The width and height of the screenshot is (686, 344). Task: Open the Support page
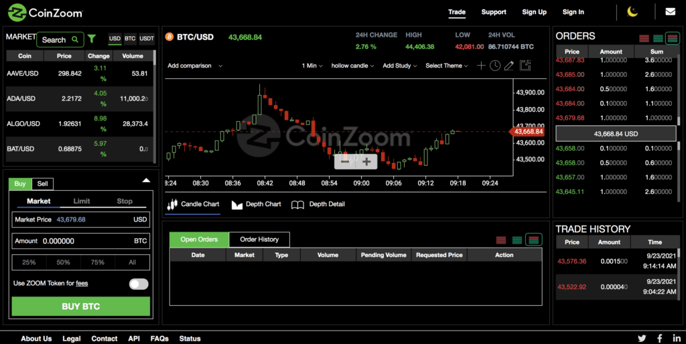494,12
